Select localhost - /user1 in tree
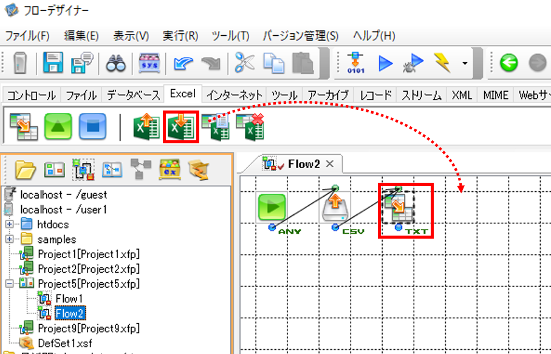This screenshot has width=551, height=354. 64,209
